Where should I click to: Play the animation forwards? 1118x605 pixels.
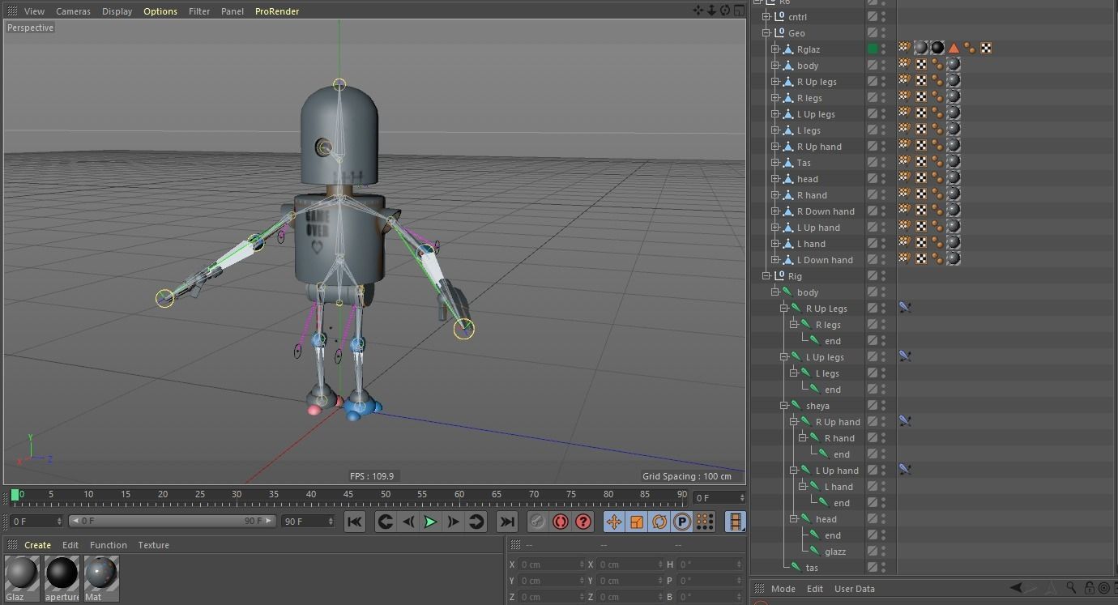point(430,522)
